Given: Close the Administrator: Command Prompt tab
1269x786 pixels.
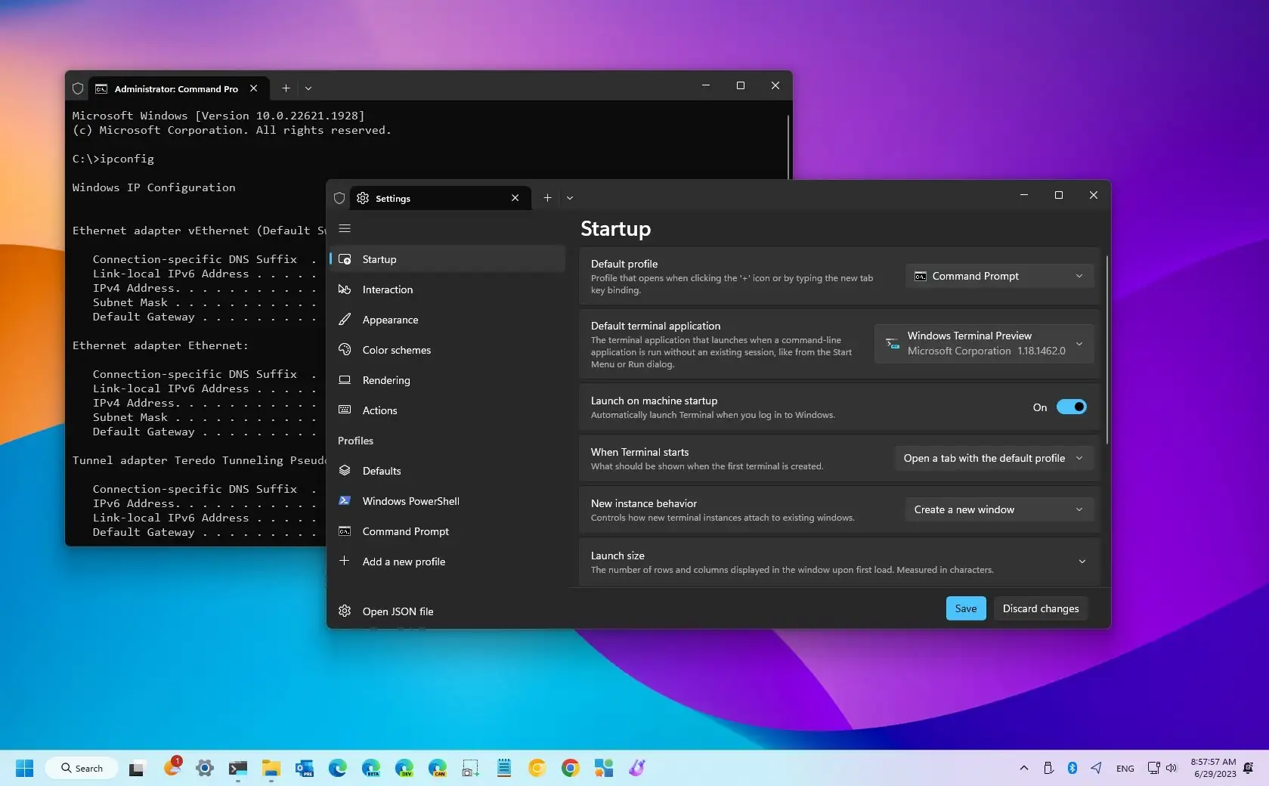Looking at the screenshot, I should [x=254, y=88].
